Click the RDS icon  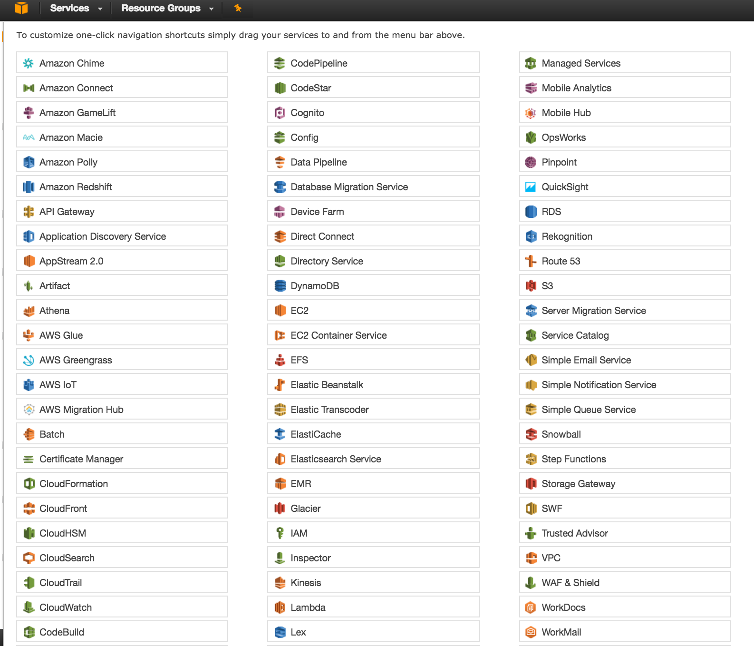click(x=531, y=212)
